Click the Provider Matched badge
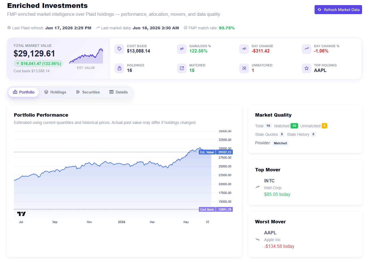The width and height of the screenshot is (370, 262). coord(280,143)
